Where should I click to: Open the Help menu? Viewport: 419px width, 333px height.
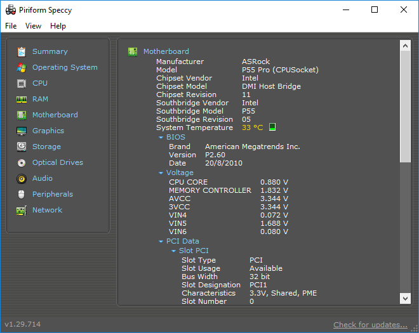pyautogui.click(x=58, y=26)
